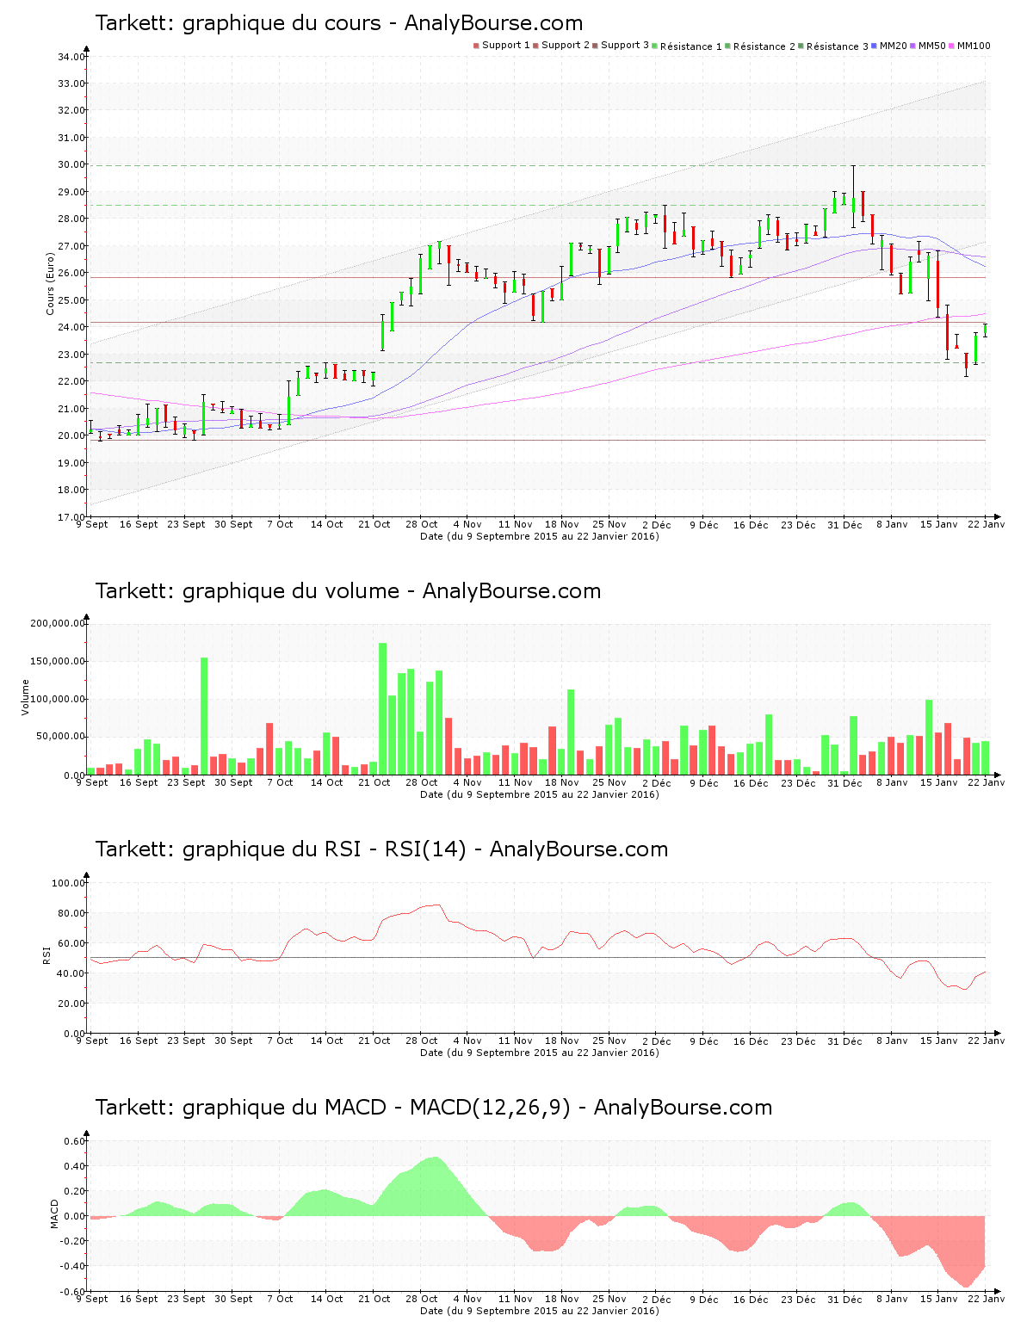The image size is (1033, 1334).
Task: Click the "-0.20" value on the MACD axis
Action: [73, 1242]
